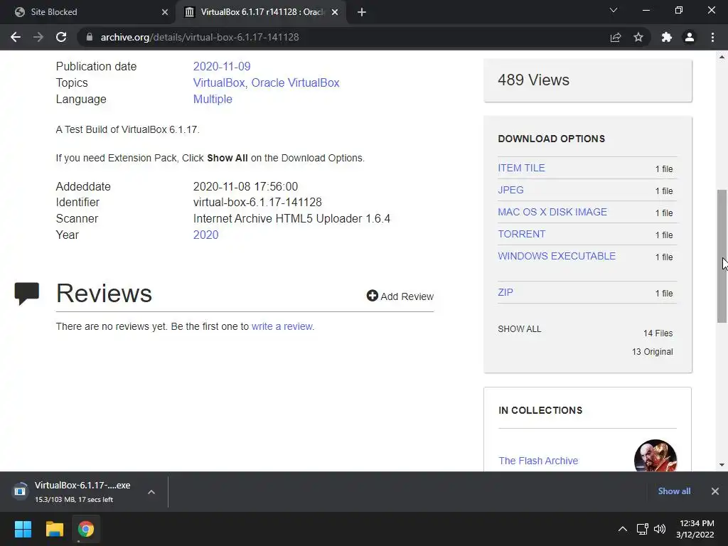Open Chrome's three-dot menu

pyautogui.click(x=712, y=37)
